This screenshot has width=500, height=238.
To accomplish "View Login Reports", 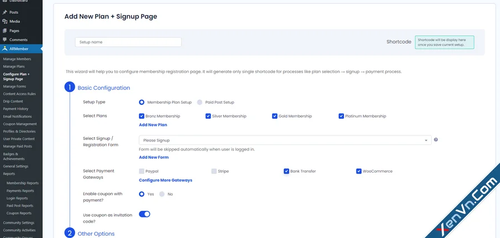I will (x=17, y=198).
